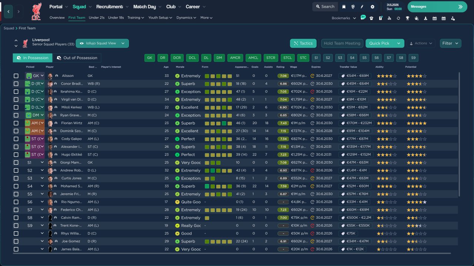Open the Filter dropdown
Viewport: 474px width, 266px height.
click(450, 43)
